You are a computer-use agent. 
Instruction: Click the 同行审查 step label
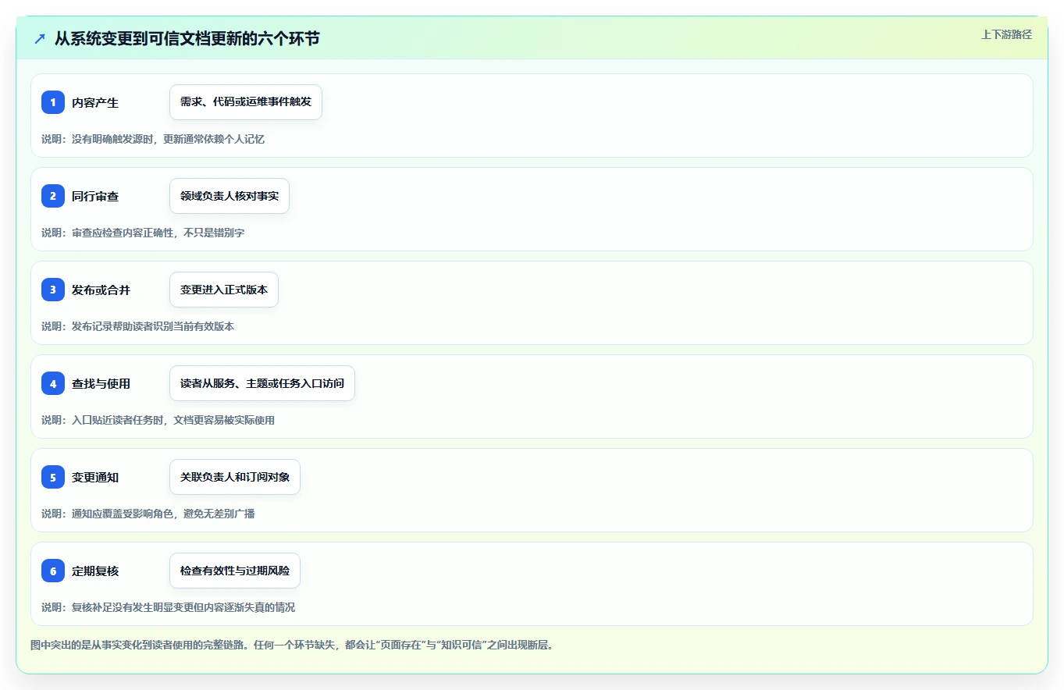click(x=95, y=196)
